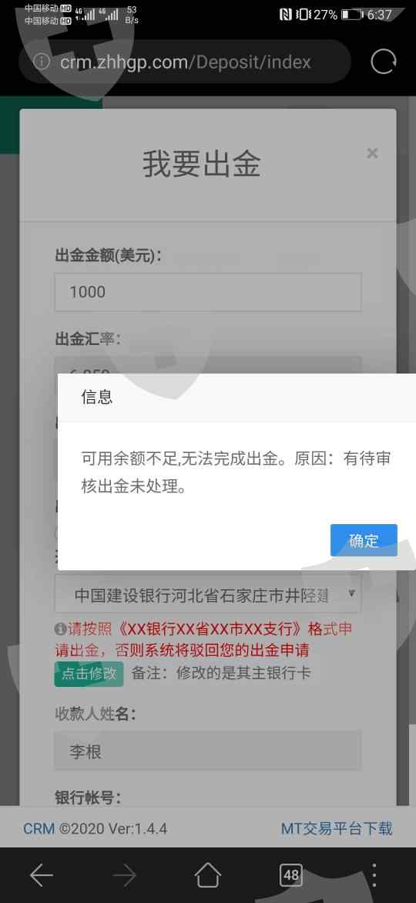Click the dropdown arrow of bank selector

tap(351, 594)
